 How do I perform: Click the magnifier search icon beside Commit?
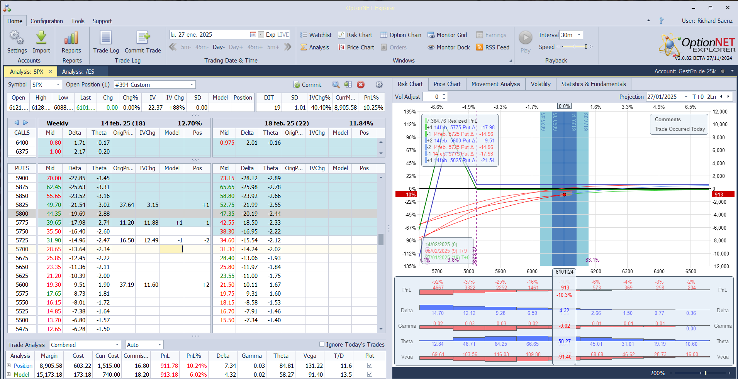coord(336,85)
